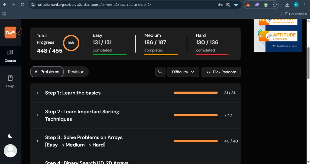The width and height of the screenshot is (310, 164).
Task: Click the Hard red progress bar
Action: click(x=213, y=55)
